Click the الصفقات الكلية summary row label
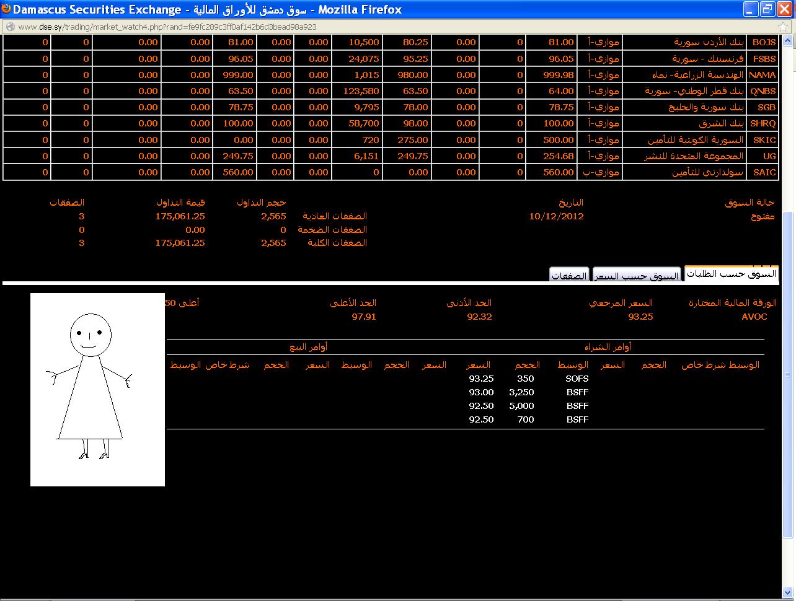The width and height of the screenshot is (796, 601). coord(337,243)
